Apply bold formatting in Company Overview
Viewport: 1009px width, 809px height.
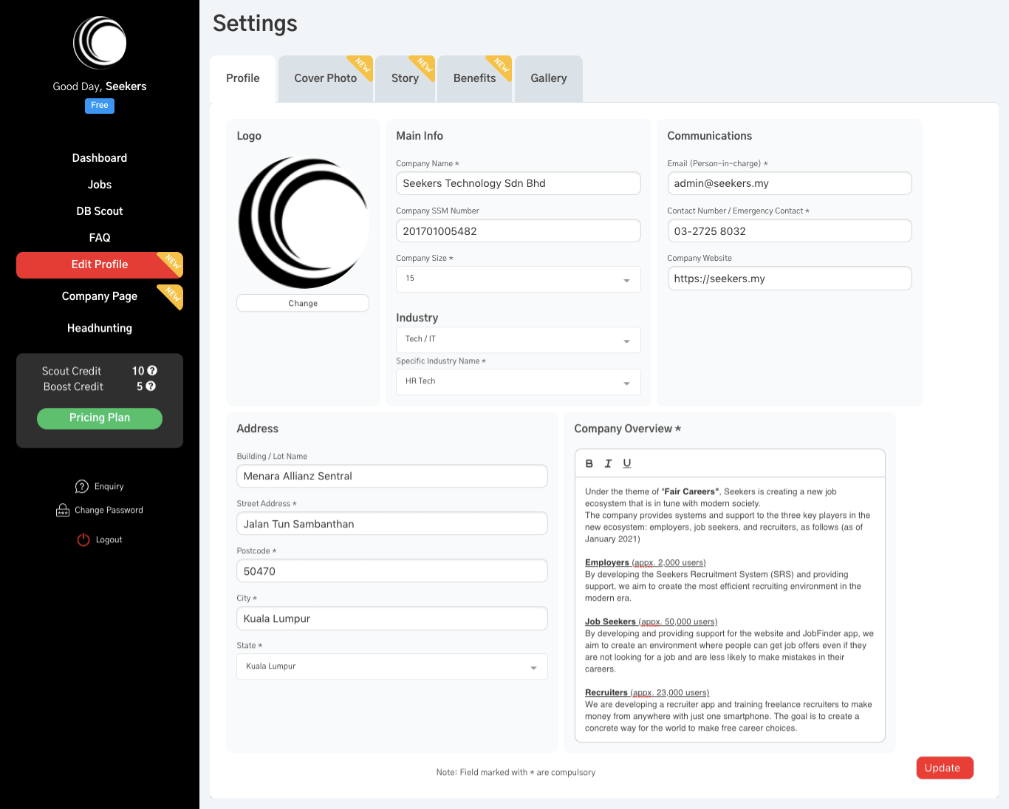point(589,463)
